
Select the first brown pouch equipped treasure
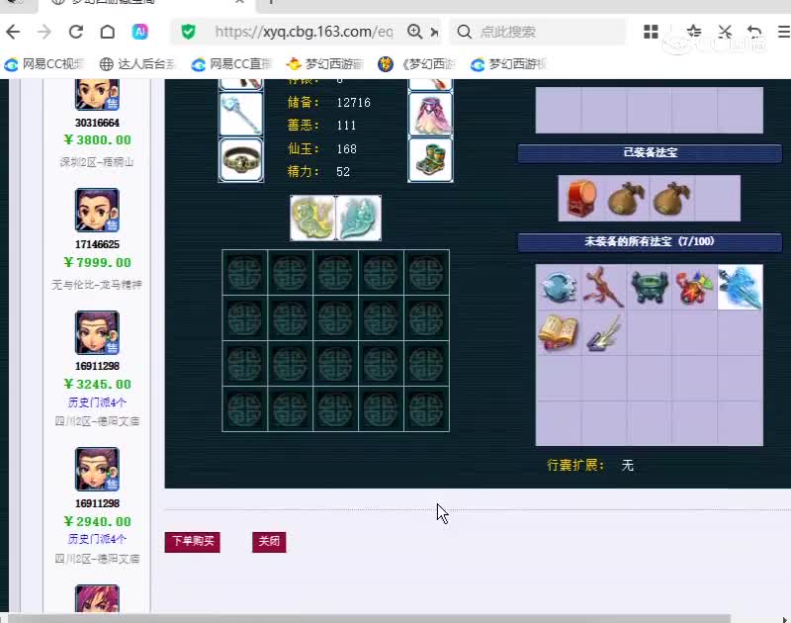coord(626,199)
